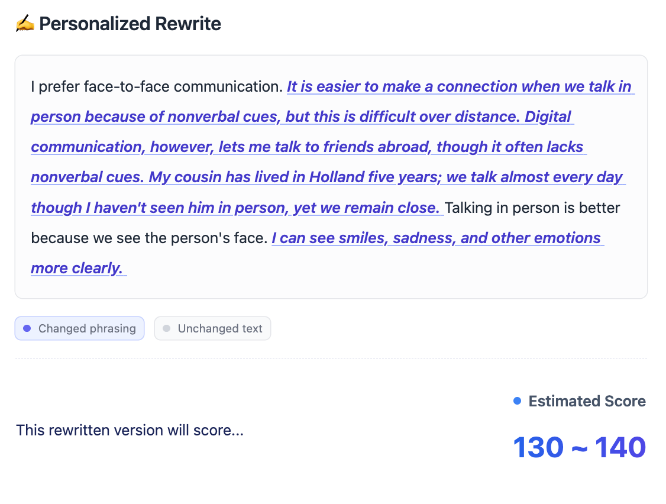666x504 pixels.
Task: Click unchanged text "Talking in person is better"
Action: pos(532,208)
